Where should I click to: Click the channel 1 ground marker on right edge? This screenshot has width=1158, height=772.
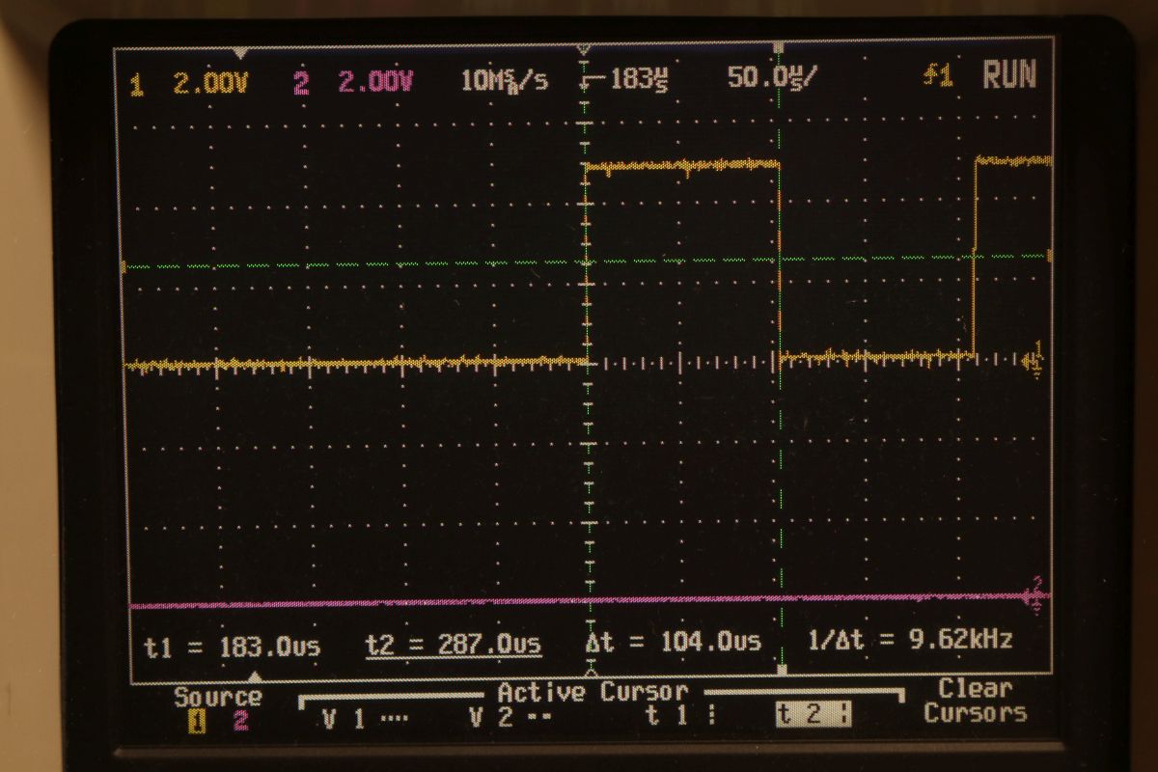(1036, 355)
